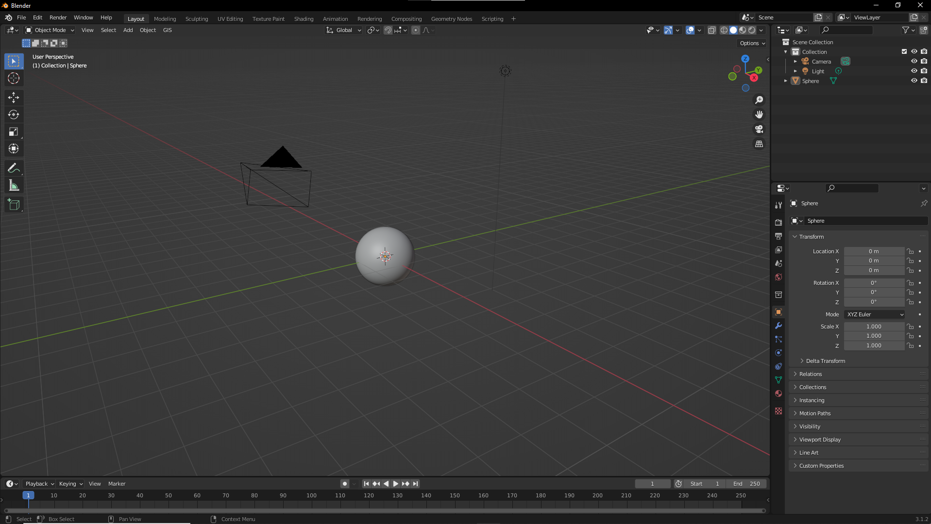Click the timeline play button

pos(395,484)
